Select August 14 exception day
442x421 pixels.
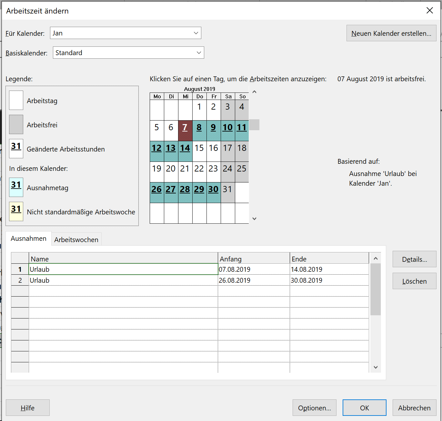click(x=185, y=151)
